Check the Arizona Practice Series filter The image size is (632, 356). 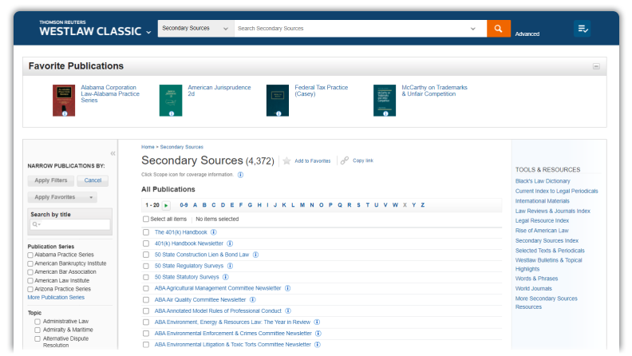30,289
